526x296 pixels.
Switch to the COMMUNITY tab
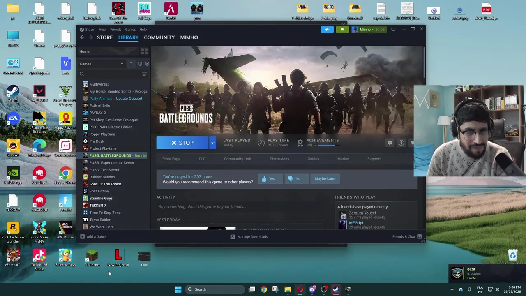click(x=159, y=37)
